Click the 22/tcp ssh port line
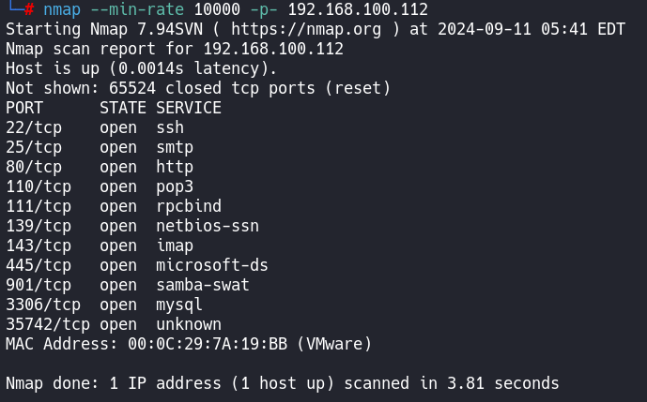 [94, 127]
